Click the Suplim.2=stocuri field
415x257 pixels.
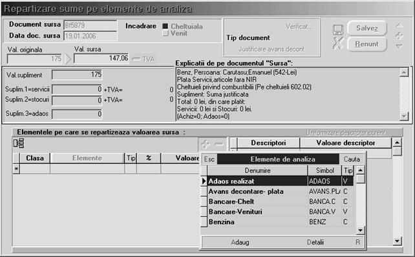[x=77, y=100]
